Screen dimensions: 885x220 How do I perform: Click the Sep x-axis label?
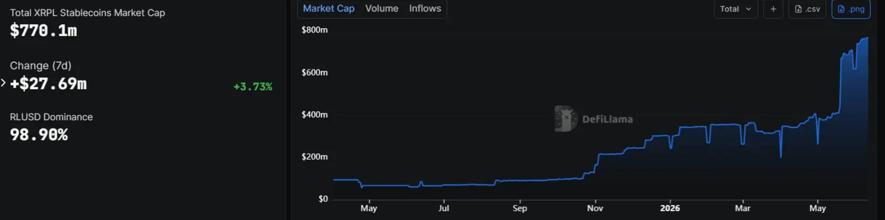(520, 208)
